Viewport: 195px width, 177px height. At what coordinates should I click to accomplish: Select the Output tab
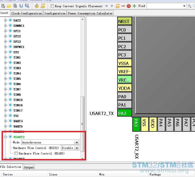coord(29,167)
